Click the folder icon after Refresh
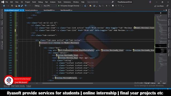This screenshot has width=171, height=96. pos(90,6)
